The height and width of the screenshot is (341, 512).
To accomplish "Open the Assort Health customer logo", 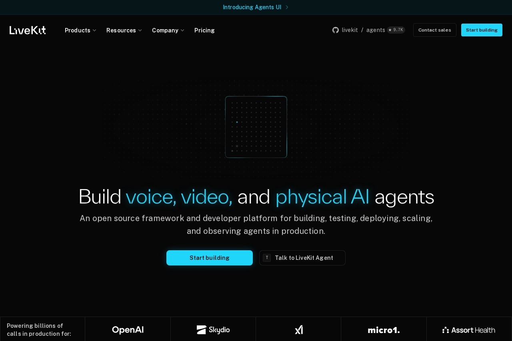I will click(469, 330).
